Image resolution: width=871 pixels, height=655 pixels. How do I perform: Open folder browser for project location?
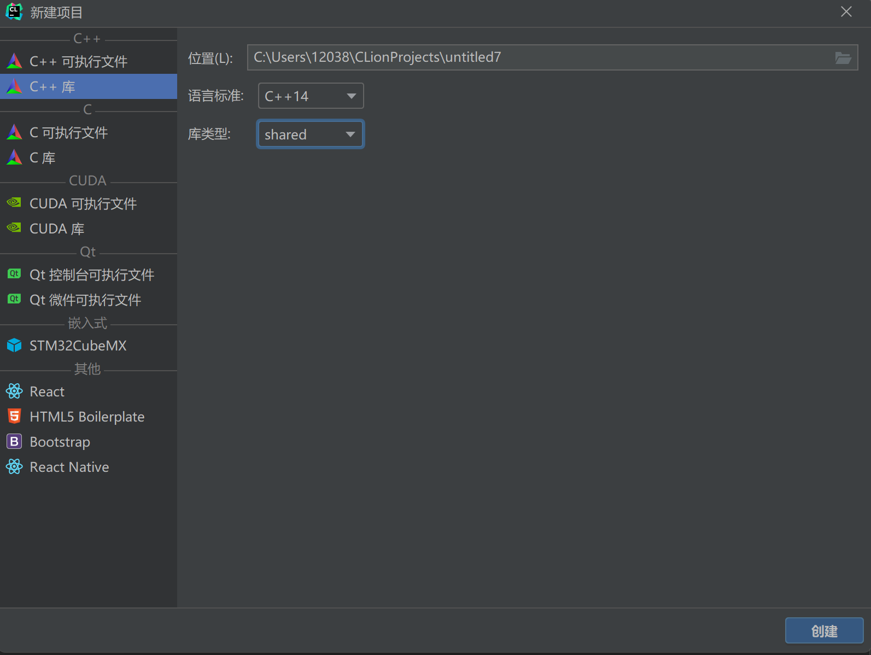[x=843, y=58]
